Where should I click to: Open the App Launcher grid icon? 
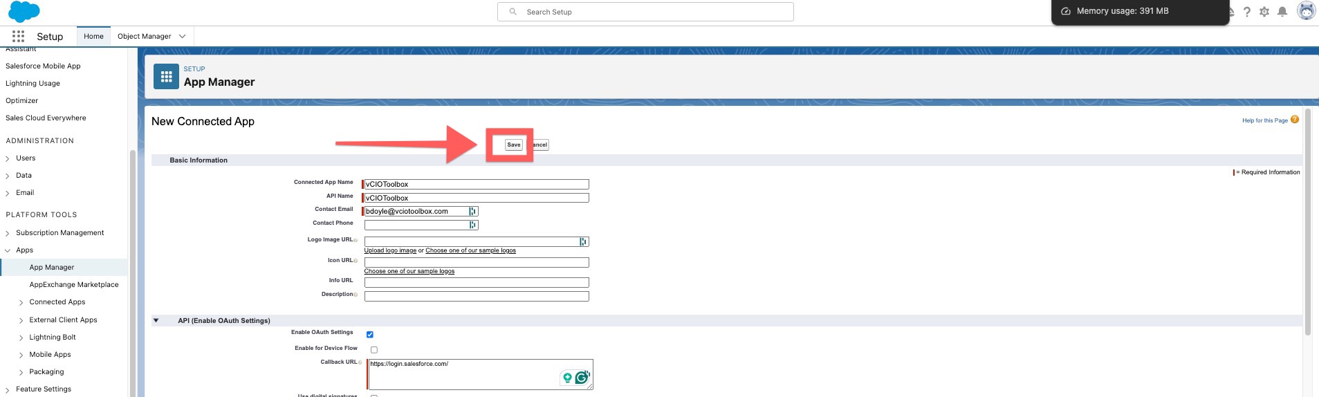pyautogui.click(x=18, y=36)
